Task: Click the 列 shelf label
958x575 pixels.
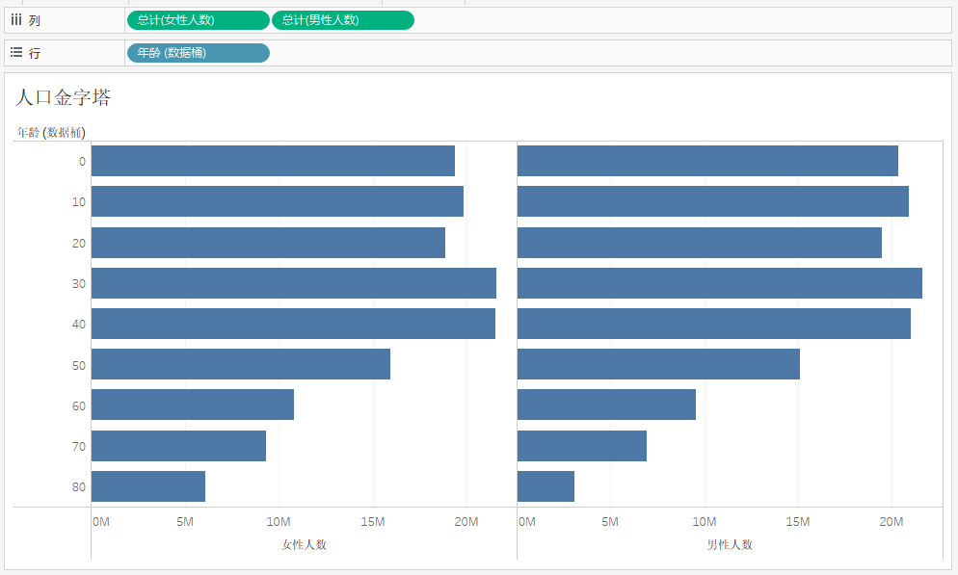Action: coord(35,20)
